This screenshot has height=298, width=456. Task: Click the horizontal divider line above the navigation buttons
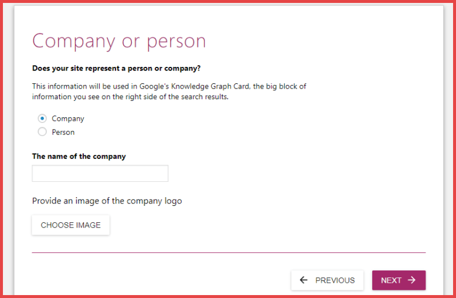click(229, 253)
